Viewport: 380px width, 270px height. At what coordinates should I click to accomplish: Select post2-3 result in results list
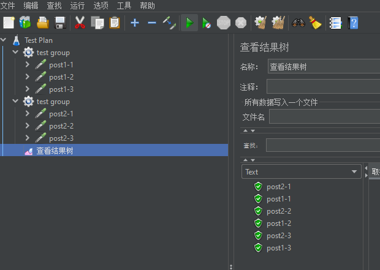tap(279, 236)
